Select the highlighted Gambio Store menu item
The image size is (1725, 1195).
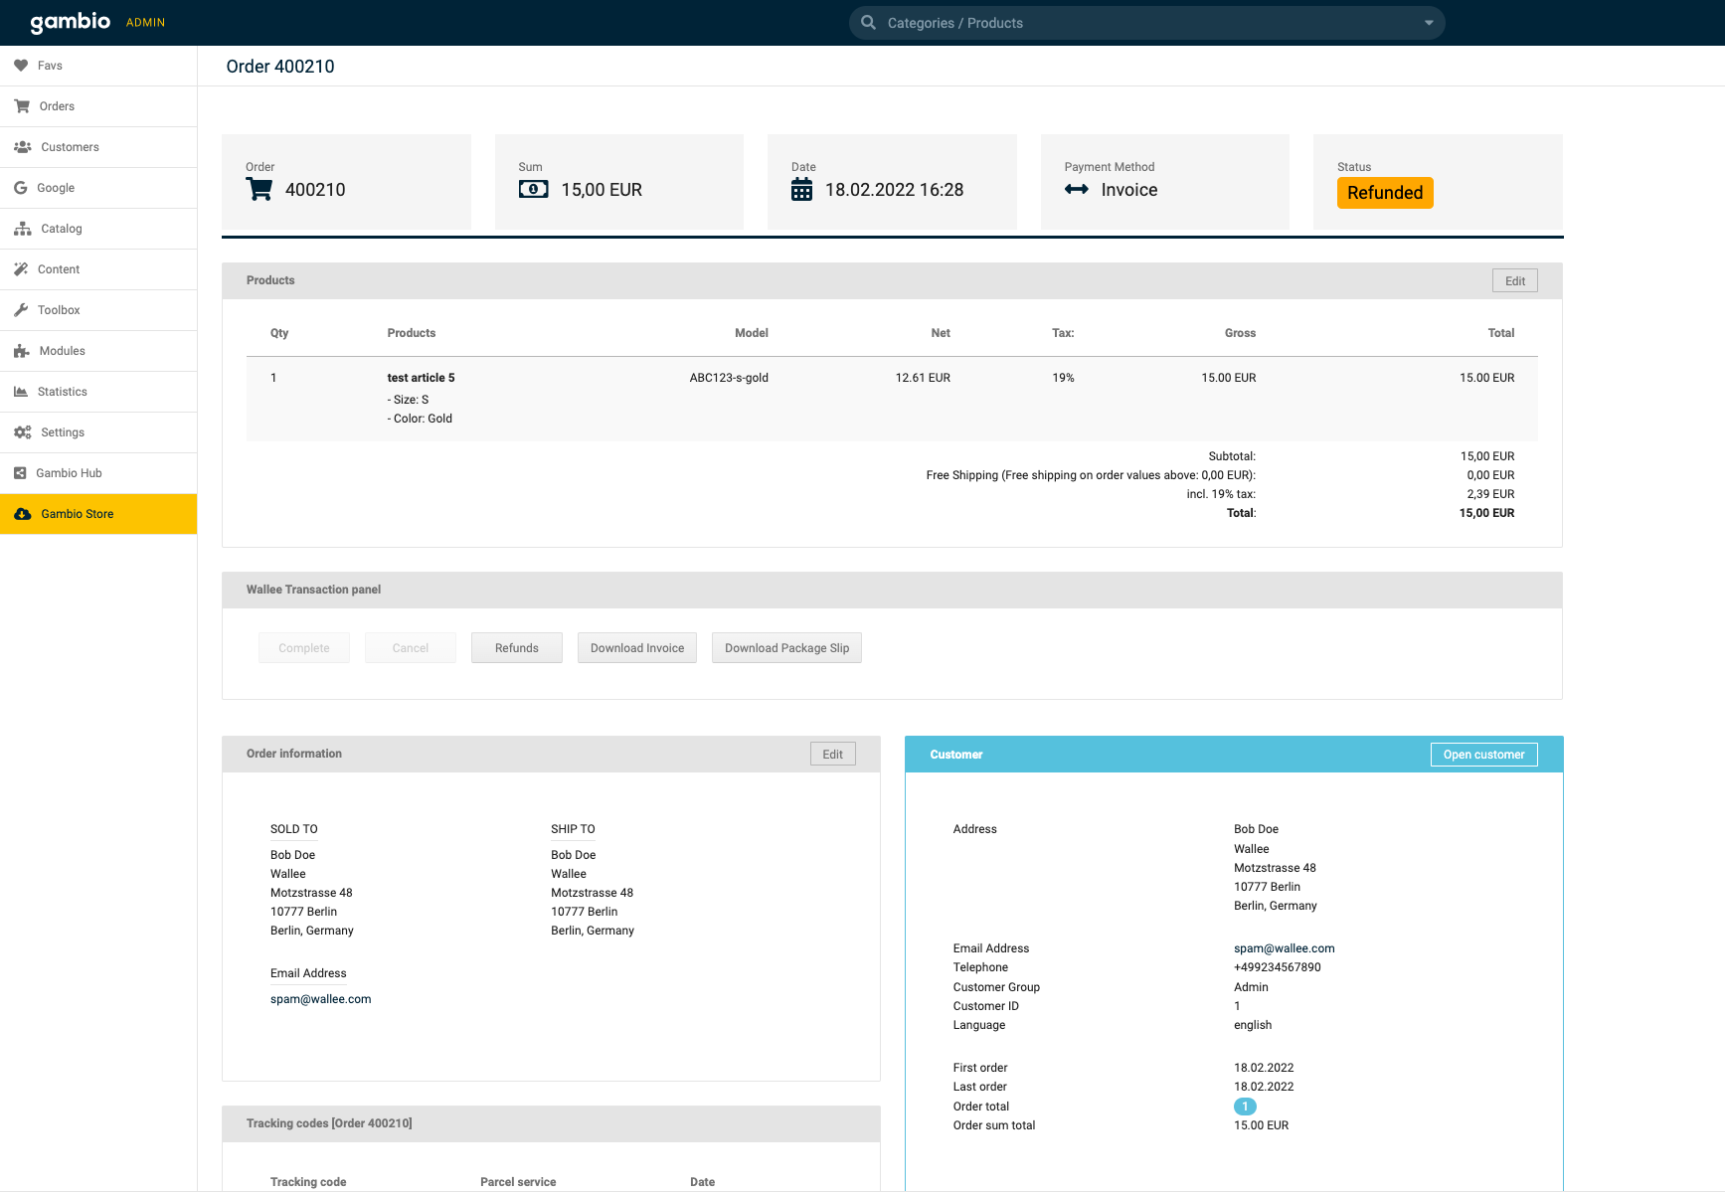[x=78, y=514]
